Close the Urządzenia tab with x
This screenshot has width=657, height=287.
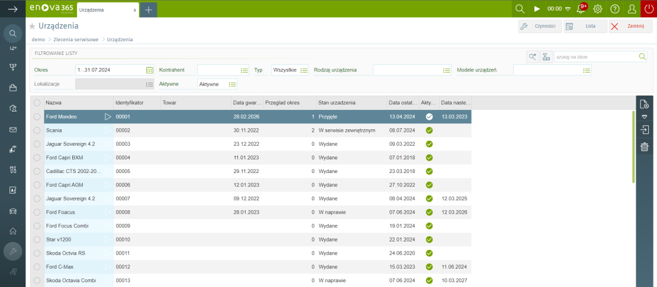[x=134, y=10]
